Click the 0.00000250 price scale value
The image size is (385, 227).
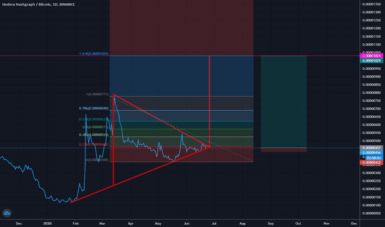[371, 181]
